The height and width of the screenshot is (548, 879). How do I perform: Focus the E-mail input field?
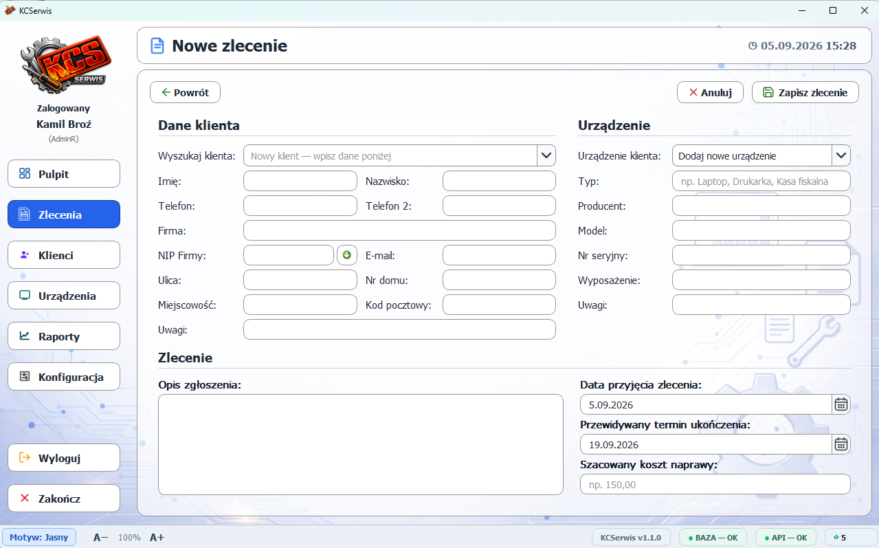click(x=499, y=255)
